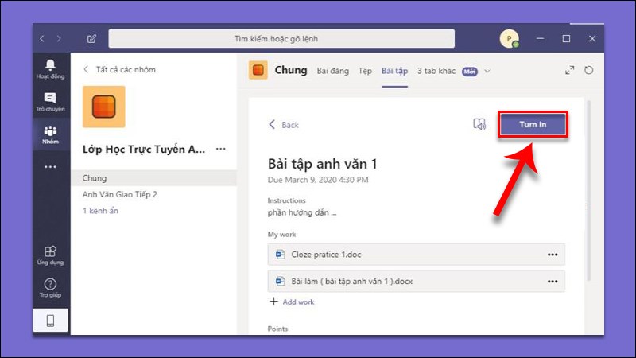Open Word icon of Cloze pratice 1.doc
This screenshot has height=358, width=636.
point(280,255)
